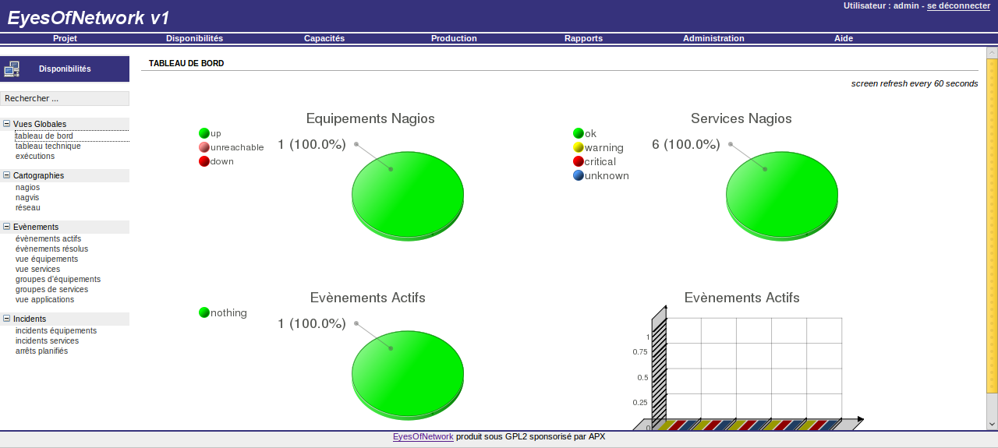The width and height of the screenshot is (998, 448).
Task: Open the Rapports menu
Action: click(583, 38)
